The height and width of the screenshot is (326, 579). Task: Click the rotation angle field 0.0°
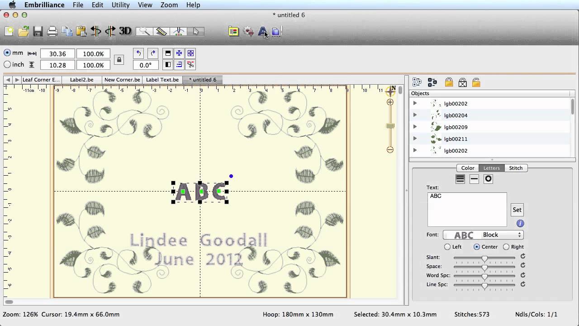point(146,65)
